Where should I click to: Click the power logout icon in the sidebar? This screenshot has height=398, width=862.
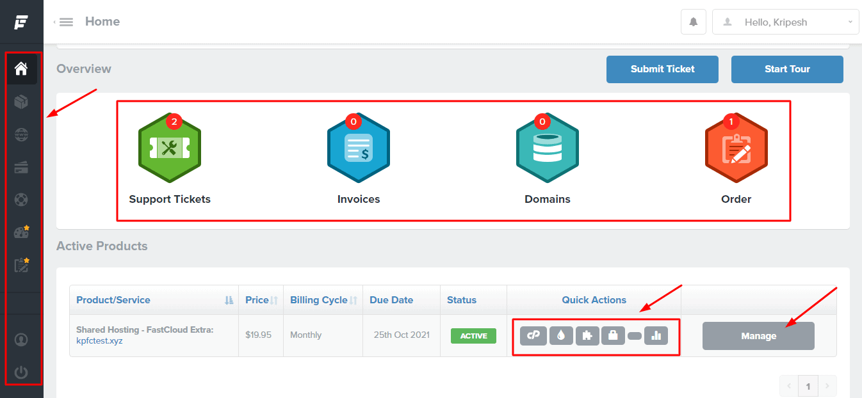coord(21,372)
